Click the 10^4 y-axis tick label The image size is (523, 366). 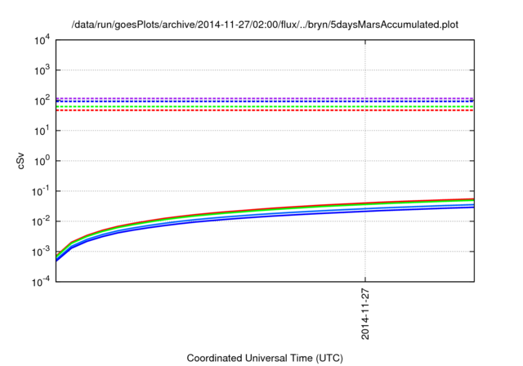point(42,40)
